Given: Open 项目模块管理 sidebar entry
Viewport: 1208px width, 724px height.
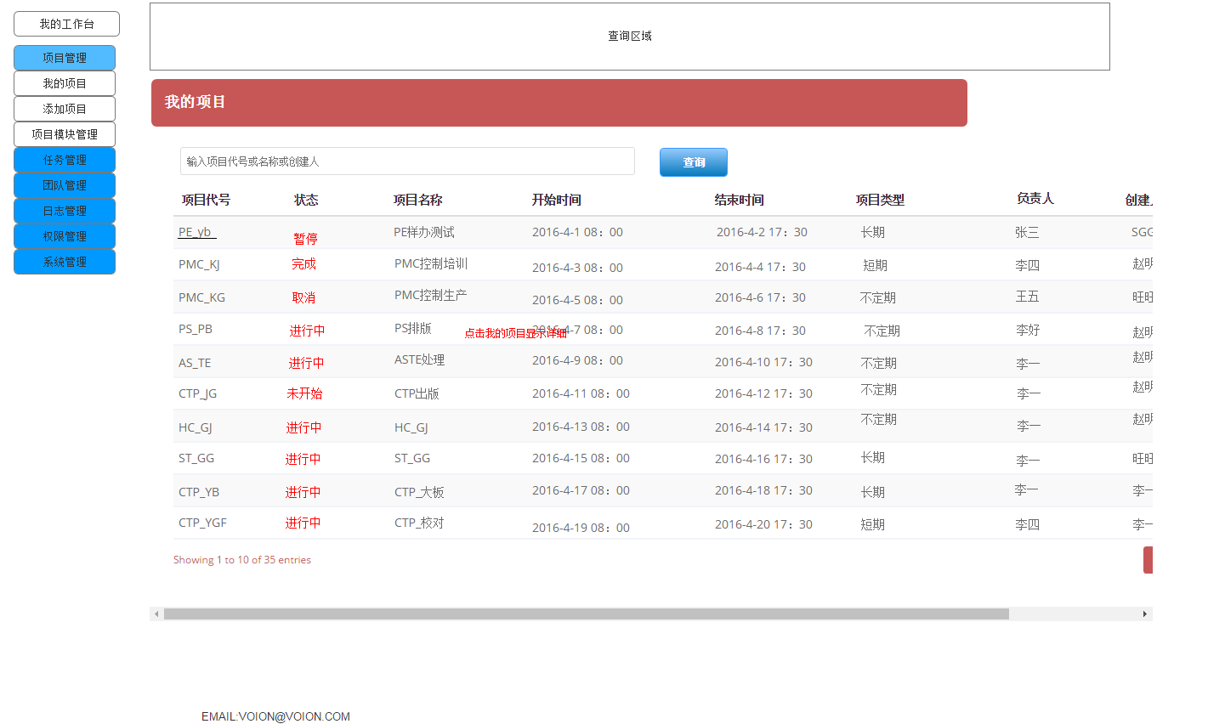Looking at the screenshot, I should click(65, 134).
